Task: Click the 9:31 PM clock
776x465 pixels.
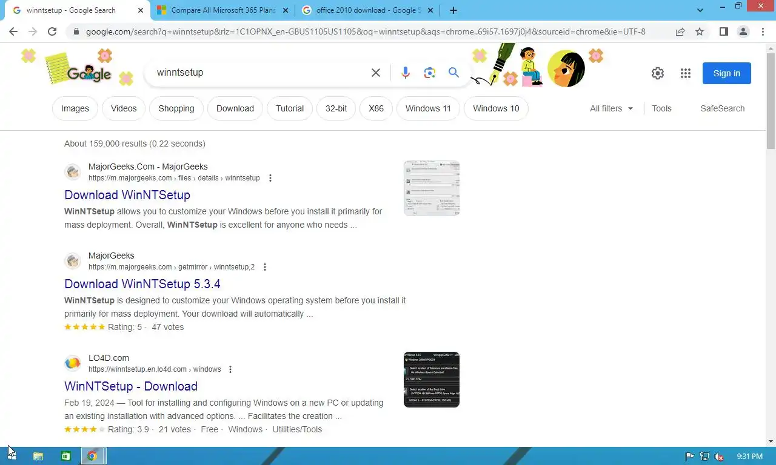Action: (749, 457)
